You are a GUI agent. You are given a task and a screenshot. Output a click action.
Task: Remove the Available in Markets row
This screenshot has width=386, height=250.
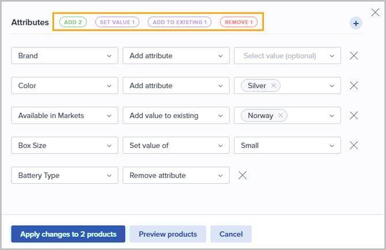tap(354, 116)
